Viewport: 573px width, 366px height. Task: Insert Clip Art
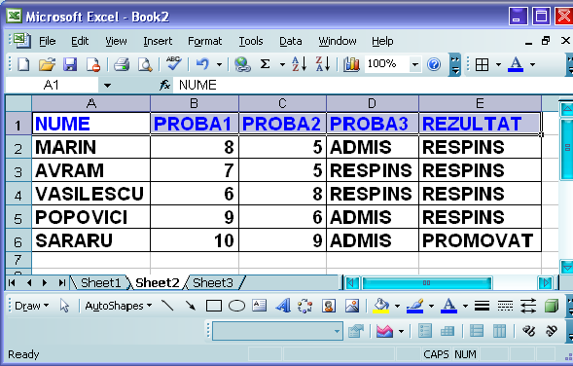pyautogui.click(x=329, y=306)
